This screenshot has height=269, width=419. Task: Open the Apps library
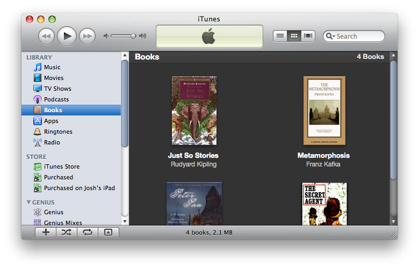click(x=71, y=121)
